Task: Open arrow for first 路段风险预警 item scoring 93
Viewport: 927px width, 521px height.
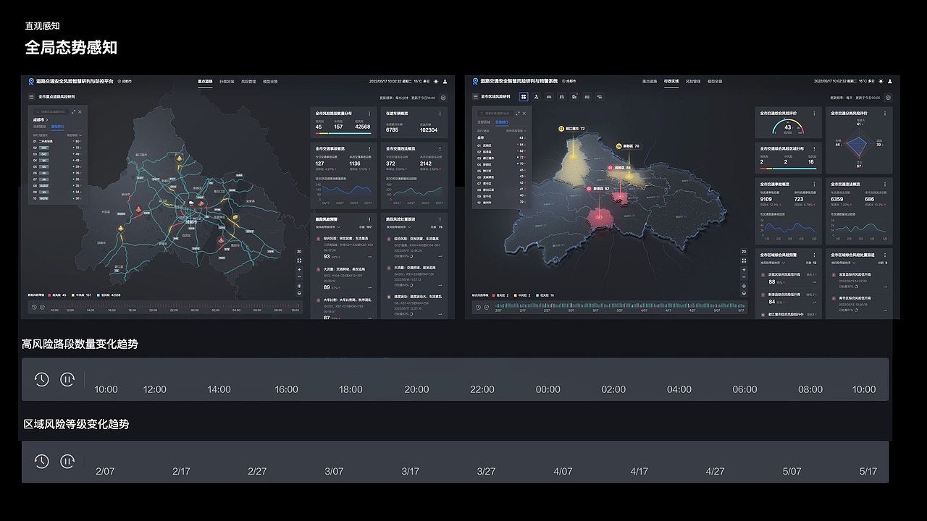Action: click(369, 256)
